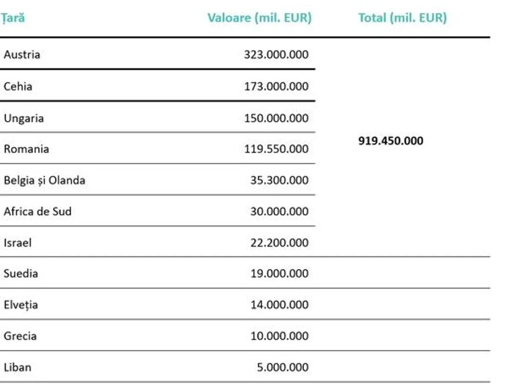The image size is (512, 384).
Task: Select the Cehia row label
Action: [x=18, y=86]
